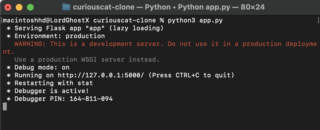Image resolution: width=320 pixels, height=130 pixels.
Task: Click the closing bracket mark on prompt line
Action: [318, 20]
